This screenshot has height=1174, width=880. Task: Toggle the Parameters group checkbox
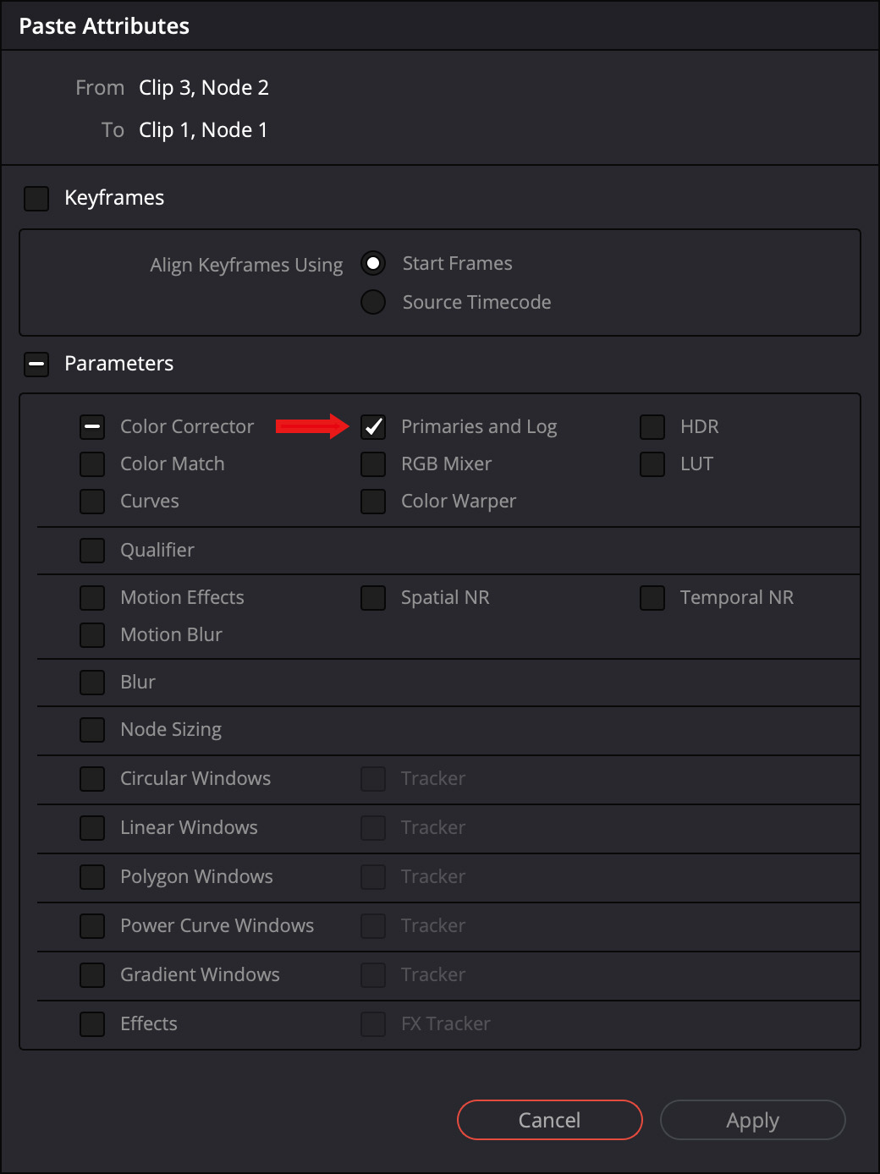point(36,365)
